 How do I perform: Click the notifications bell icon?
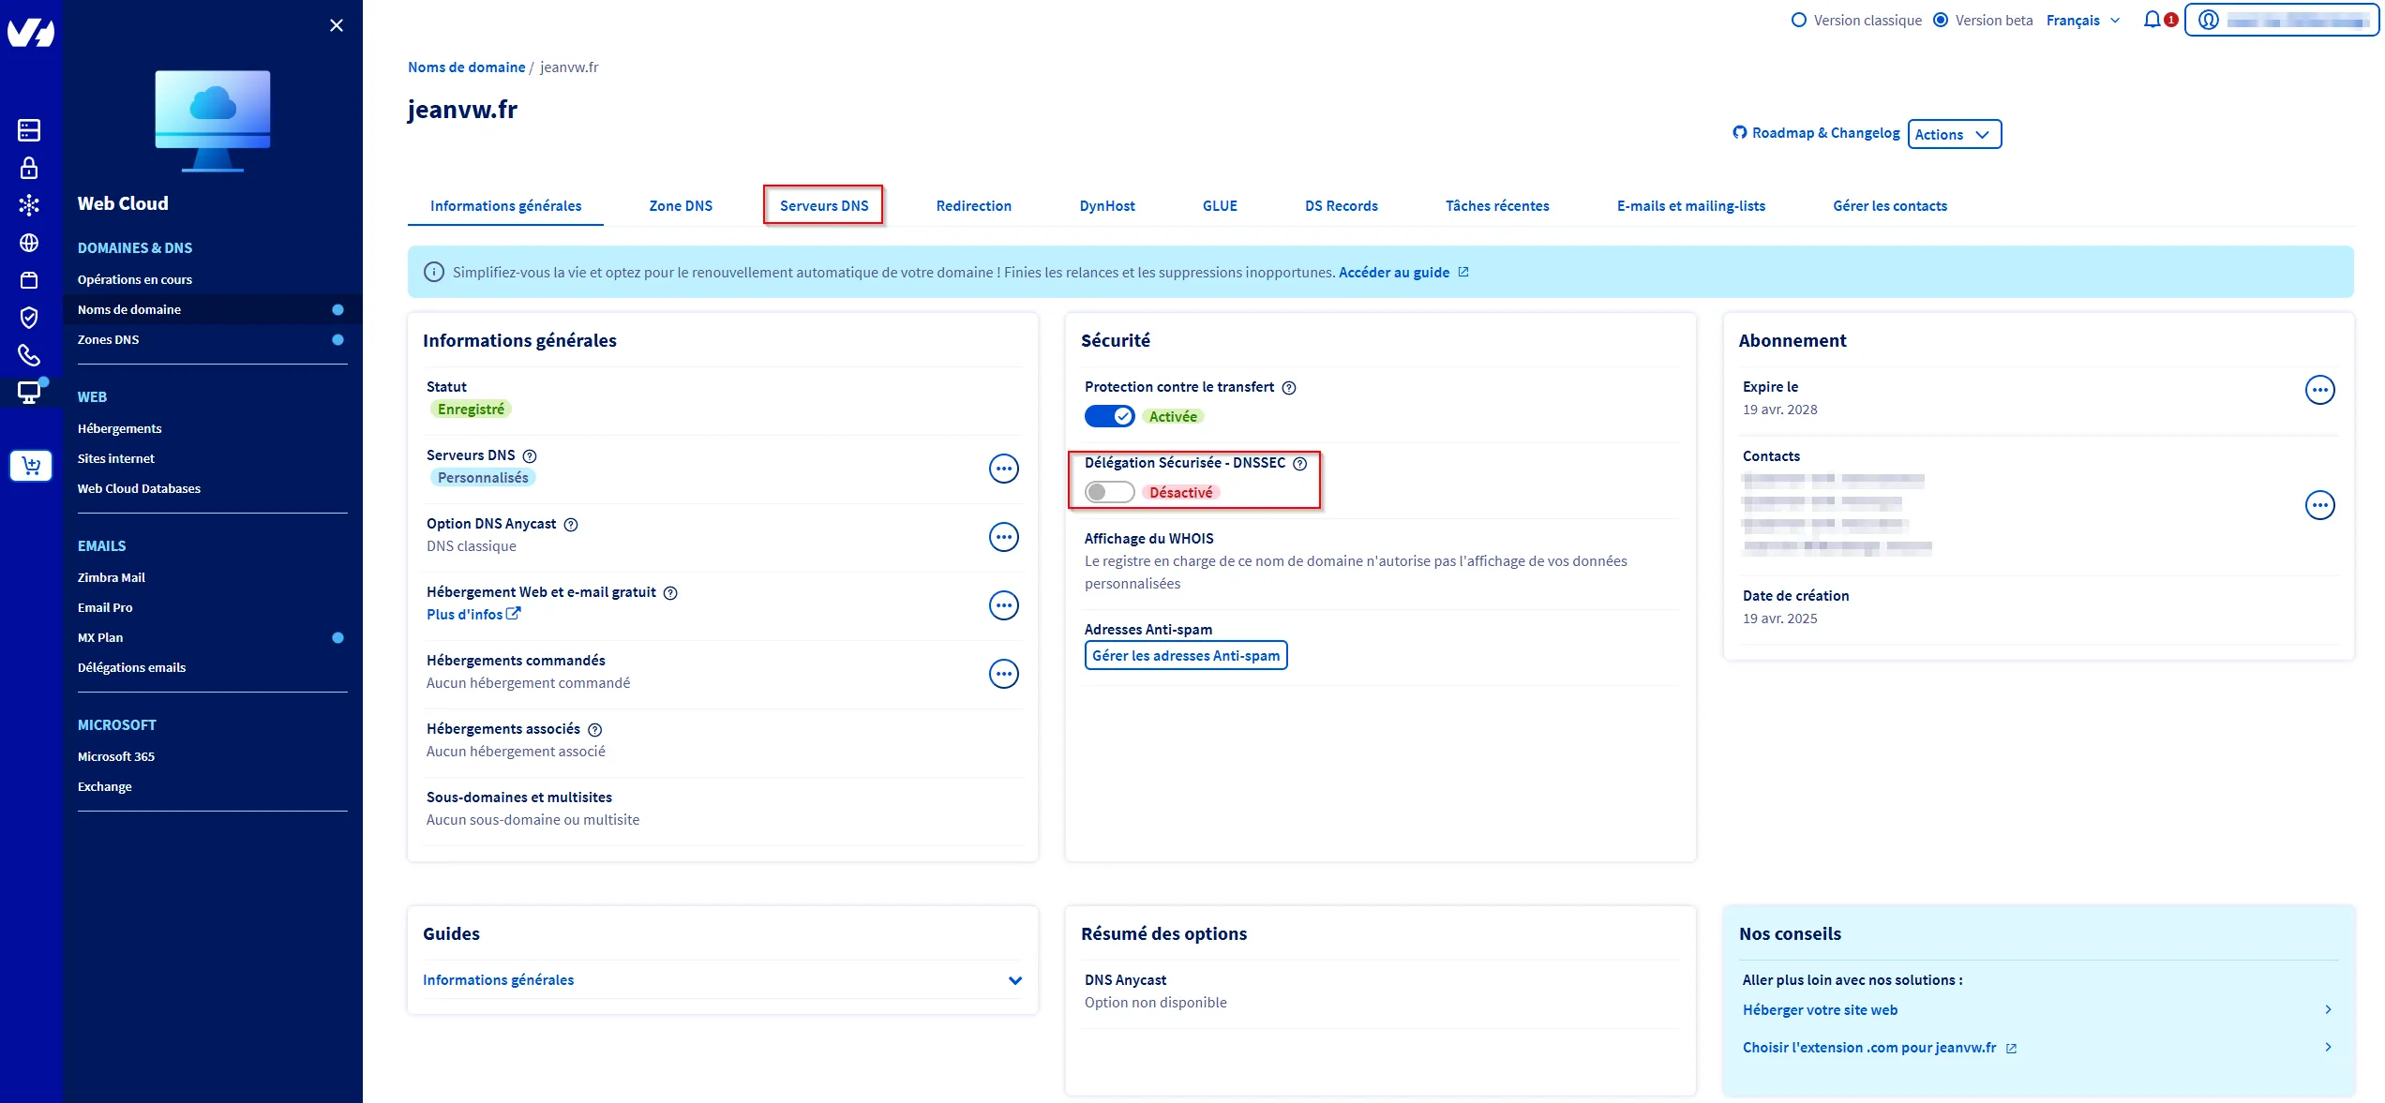click(x=2152, y=20)
